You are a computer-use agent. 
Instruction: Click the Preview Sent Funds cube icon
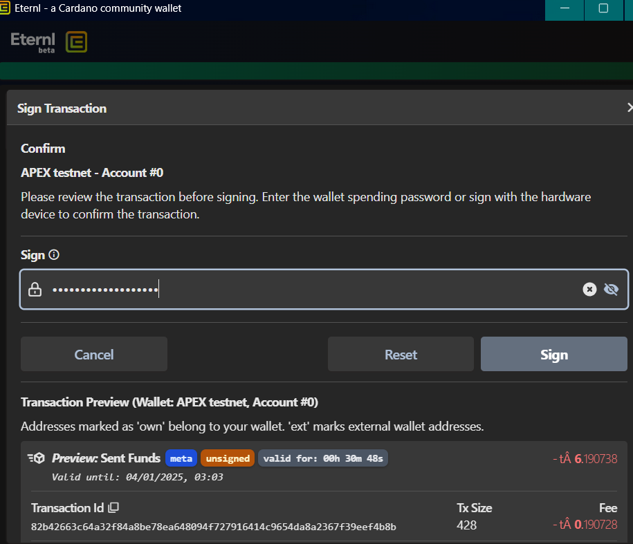coord(37,458)
